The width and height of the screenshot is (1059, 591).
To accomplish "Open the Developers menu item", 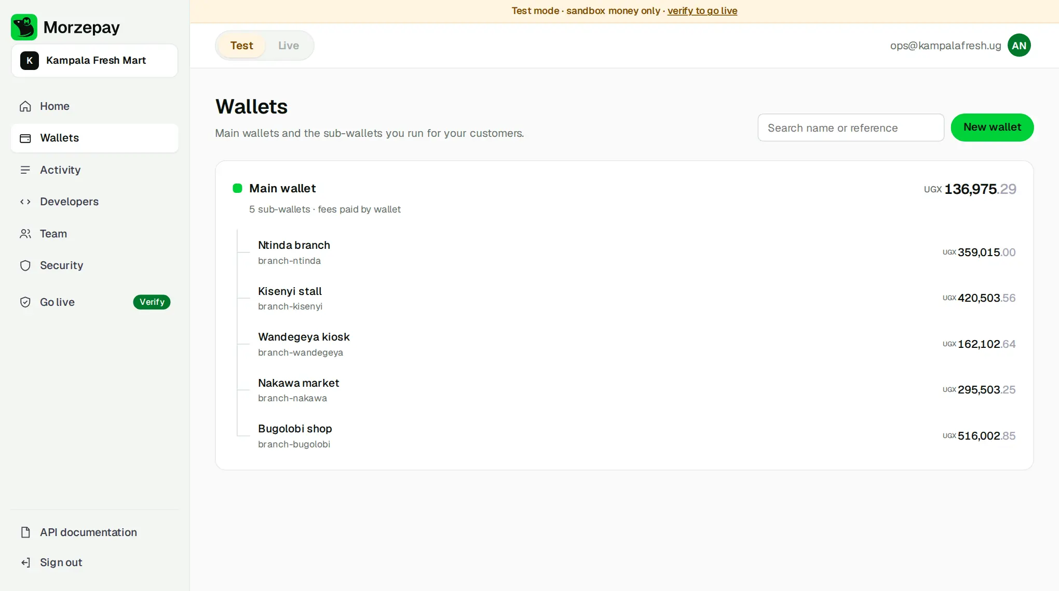I will click(94, 202).
